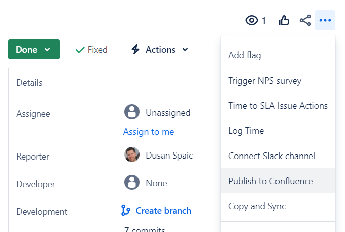Open Time to SLA Issue Actions
Image resolution: width=345 pixels, height=232 pixels.
point(278,106)
